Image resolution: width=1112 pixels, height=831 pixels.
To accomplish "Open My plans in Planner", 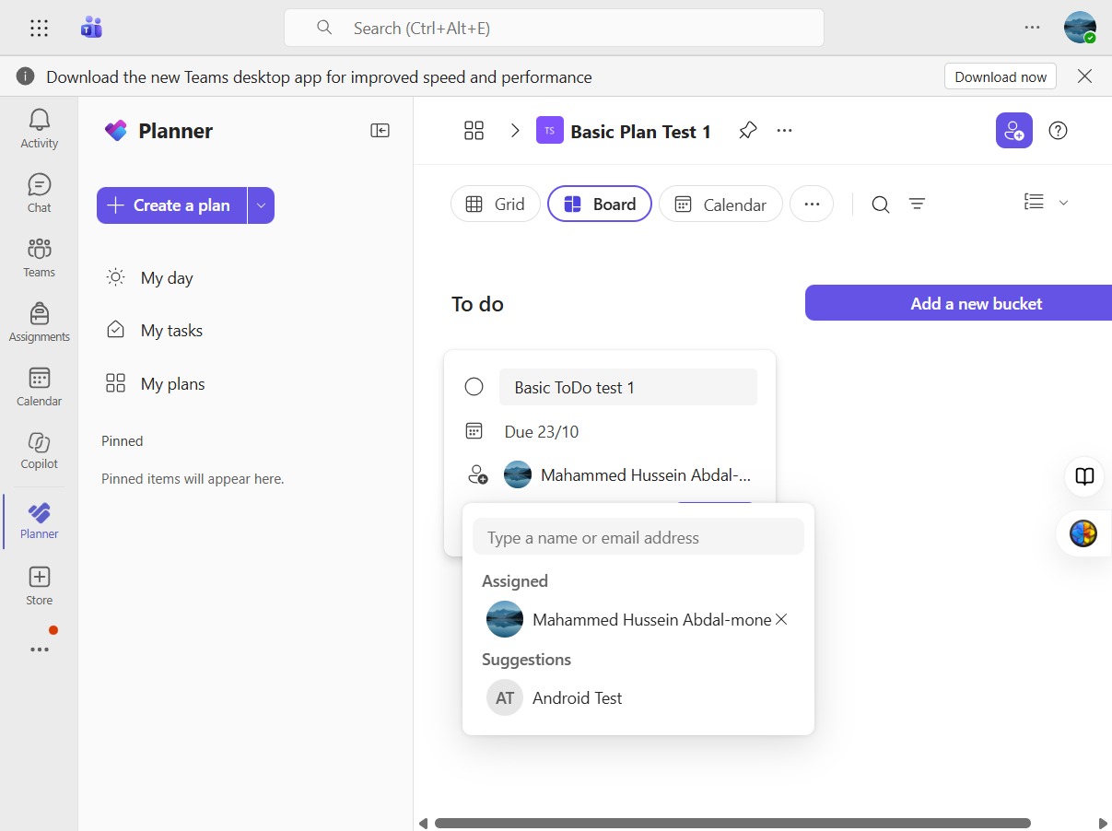I will click(173, 384).
